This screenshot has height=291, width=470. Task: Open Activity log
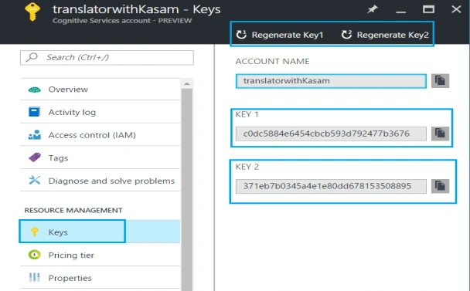point(100,112)
